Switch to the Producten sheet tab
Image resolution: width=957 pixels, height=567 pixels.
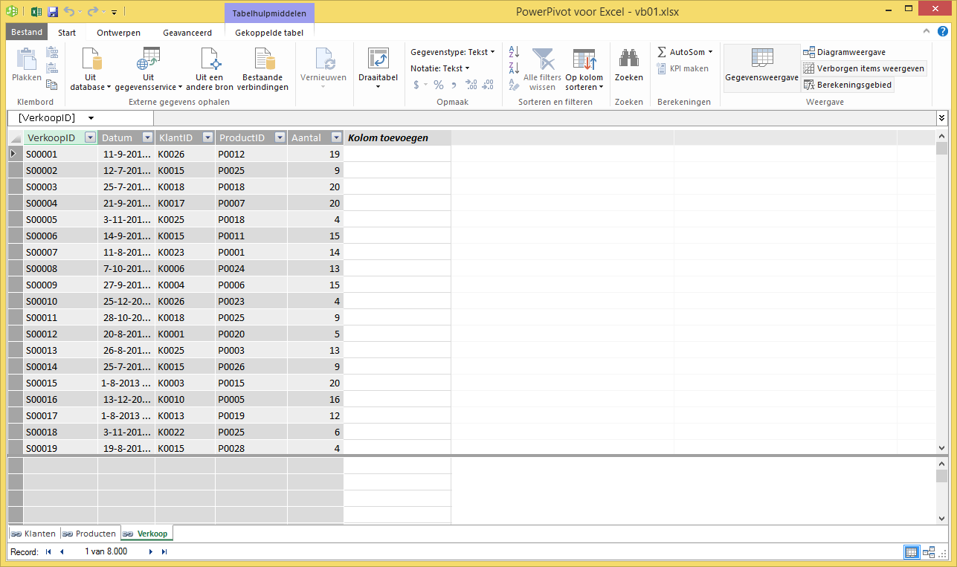coord(89,534)
